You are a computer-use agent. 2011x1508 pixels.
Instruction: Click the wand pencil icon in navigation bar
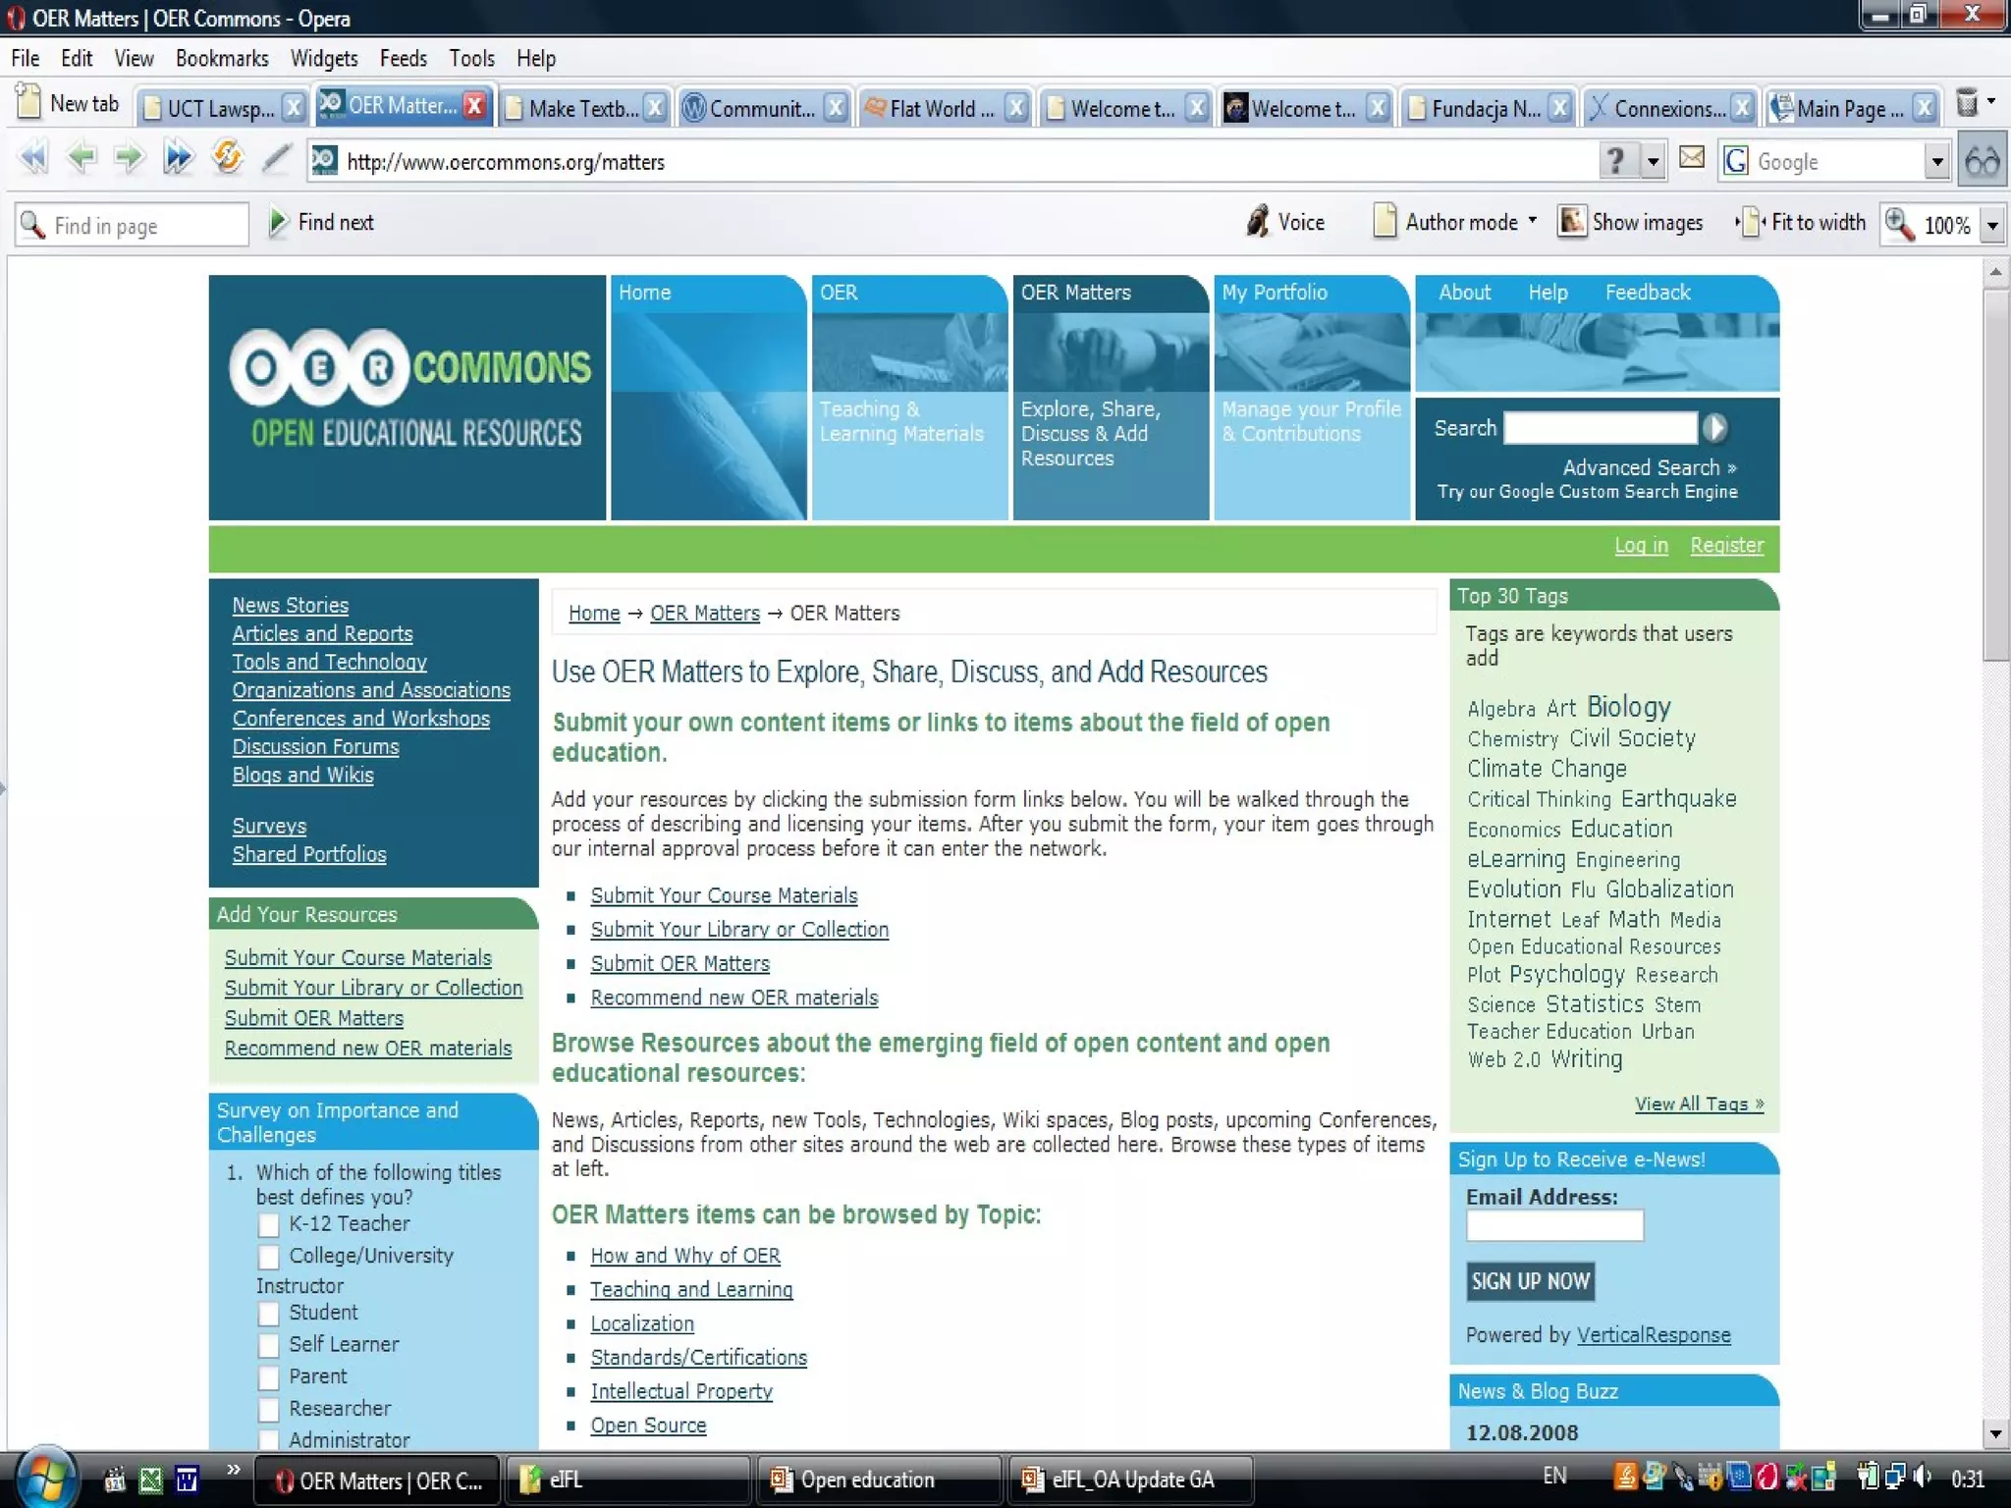pyautogui.click(x=277, y=158)
